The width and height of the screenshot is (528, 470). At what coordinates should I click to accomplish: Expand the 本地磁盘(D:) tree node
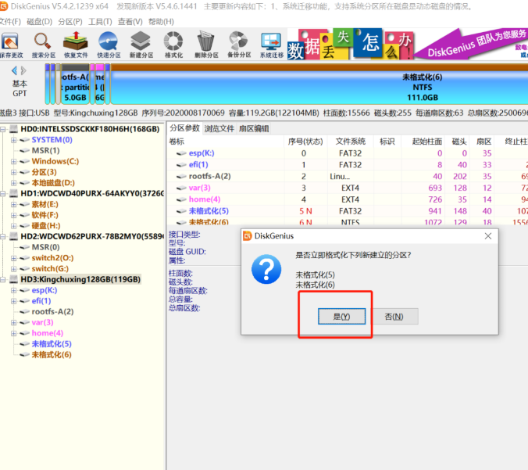click(14, 183)
